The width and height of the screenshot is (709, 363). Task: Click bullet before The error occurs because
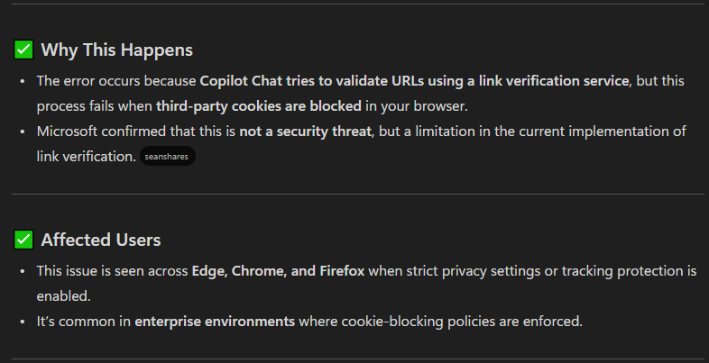23,81
